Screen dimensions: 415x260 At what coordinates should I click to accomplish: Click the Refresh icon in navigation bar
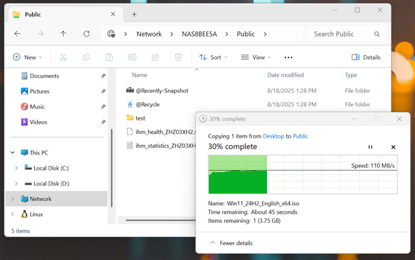pyautogui.click(x=86, y=34)
